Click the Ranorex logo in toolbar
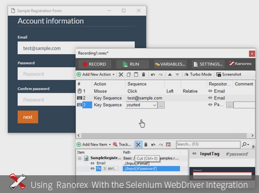The image size is (259, 193). [x=240, y=64]
